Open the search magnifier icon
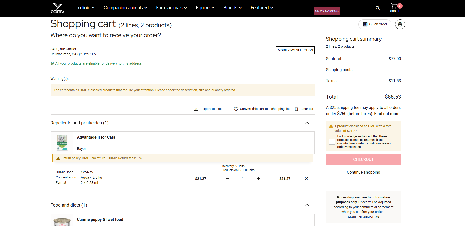Viewport: 465px width, 226px height. [x=378, y=8]
